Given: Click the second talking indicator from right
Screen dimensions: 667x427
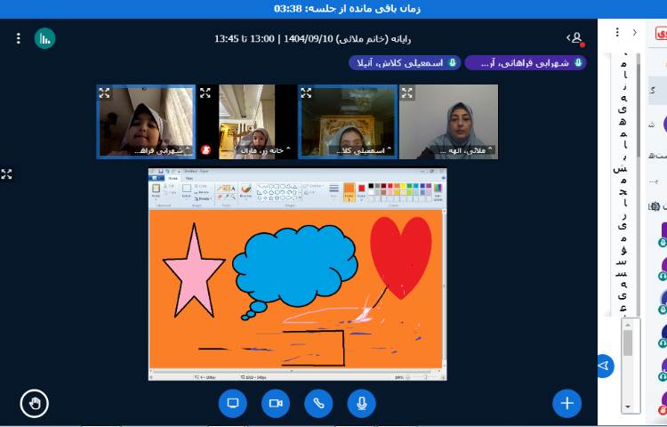Looking at the screenshot, I should (403, 63).
